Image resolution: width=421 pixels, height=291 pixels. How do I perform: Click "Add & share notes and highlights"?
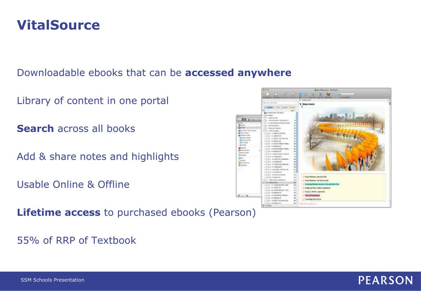tap(98, 156)
